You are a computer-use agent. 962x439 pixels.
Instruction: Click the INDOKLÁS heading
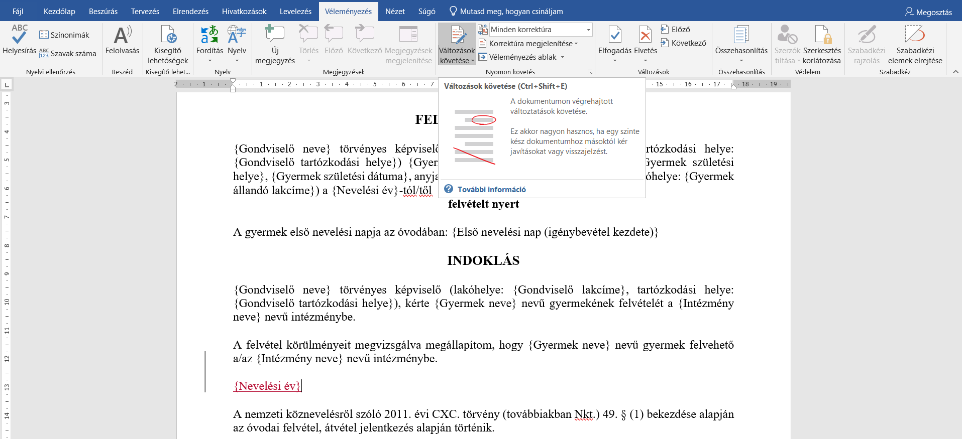coord(483,260)
